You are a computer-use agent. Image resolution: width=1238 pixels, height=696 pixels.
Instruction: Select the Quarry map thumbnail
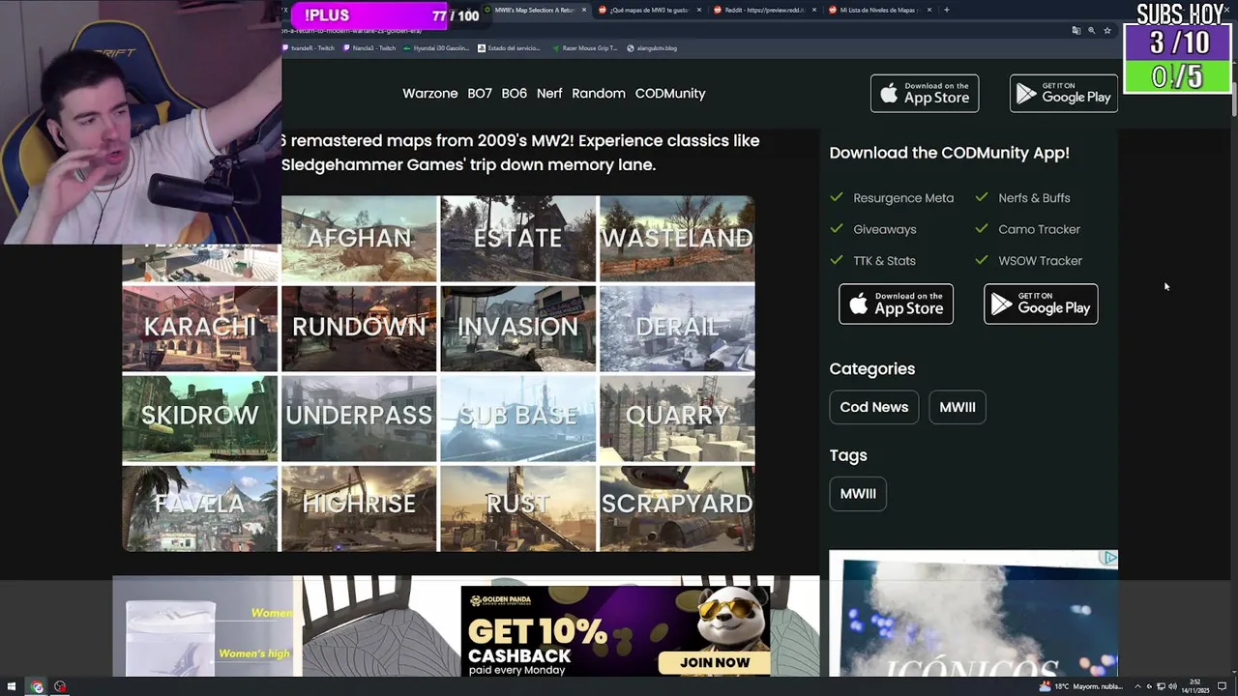pos(676,417)
